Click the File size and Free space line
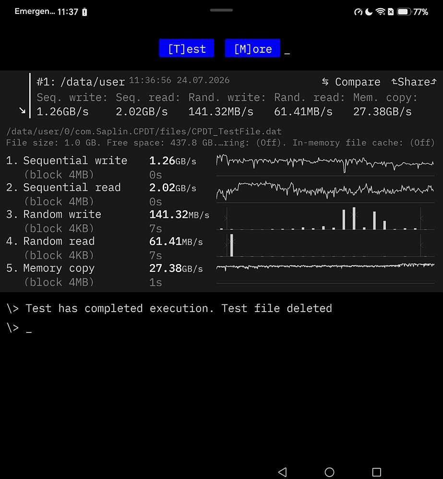443x479 pixels. point(220,143)
